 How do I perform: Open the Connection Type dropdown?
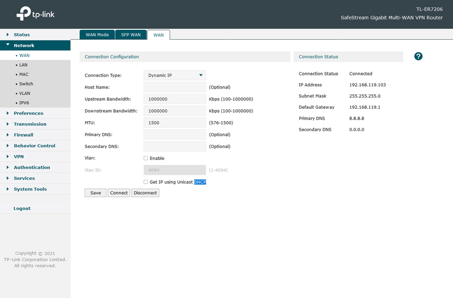(x=175, y=75)
